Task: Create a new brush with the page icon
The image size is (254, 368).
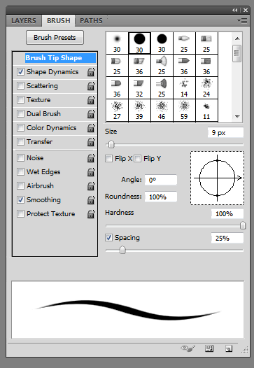Action: 229,348
